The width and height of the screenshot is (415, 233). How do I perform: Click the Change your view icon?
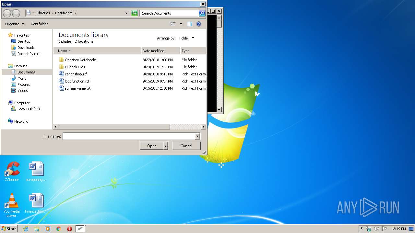173,24
